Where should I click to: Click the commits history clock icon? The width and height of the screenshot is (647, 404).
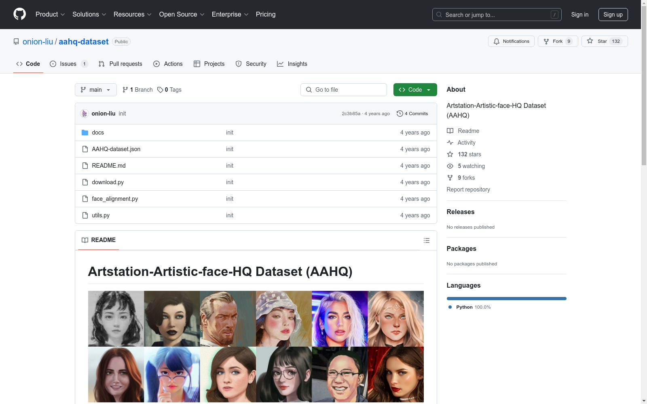[400, 114]
